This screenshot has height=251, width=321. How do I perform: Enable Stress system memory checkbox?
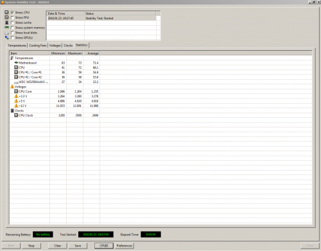[12, 28]
